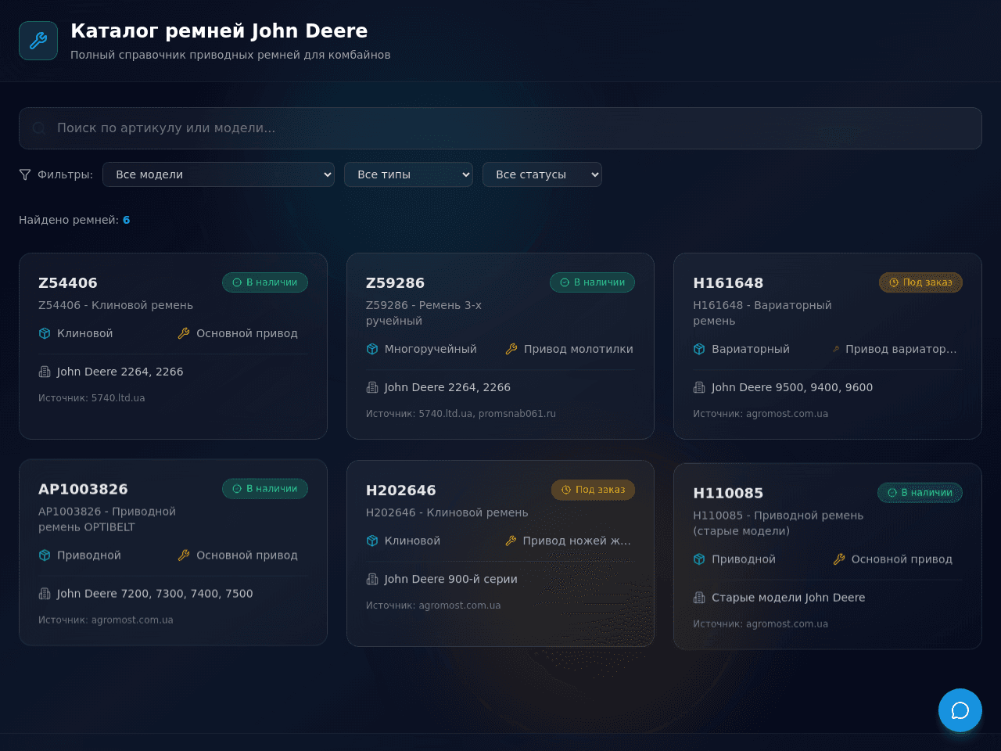This screenshot has width=1001, height=751.
Task: Click В наличии badge on H110085
Action: (920, 493)
